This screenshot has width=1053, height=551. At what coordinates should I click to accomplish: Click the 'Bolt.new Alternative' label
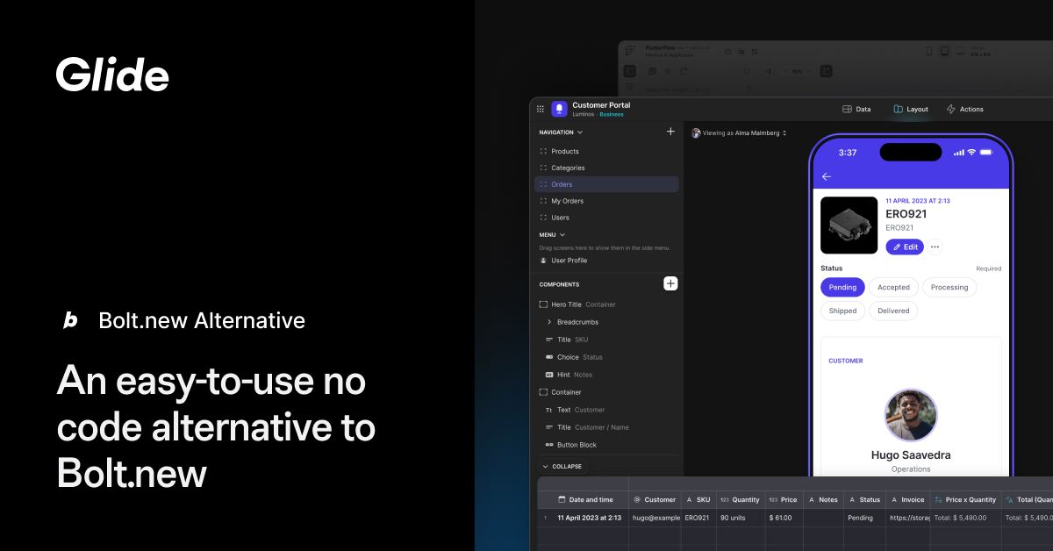pos(202,320)
